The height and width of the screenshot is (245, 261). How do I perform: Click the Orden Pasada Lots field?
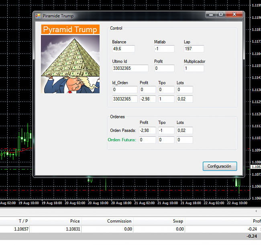(185, 130)
